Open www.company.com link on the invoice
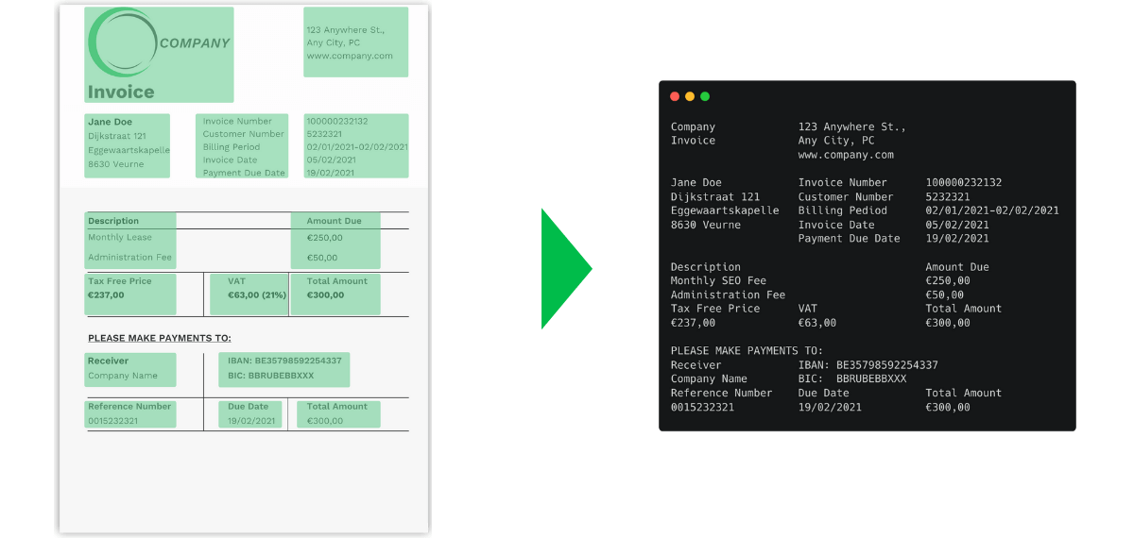The height and width of the screenshot is (538, 1134). coord(349,56)
